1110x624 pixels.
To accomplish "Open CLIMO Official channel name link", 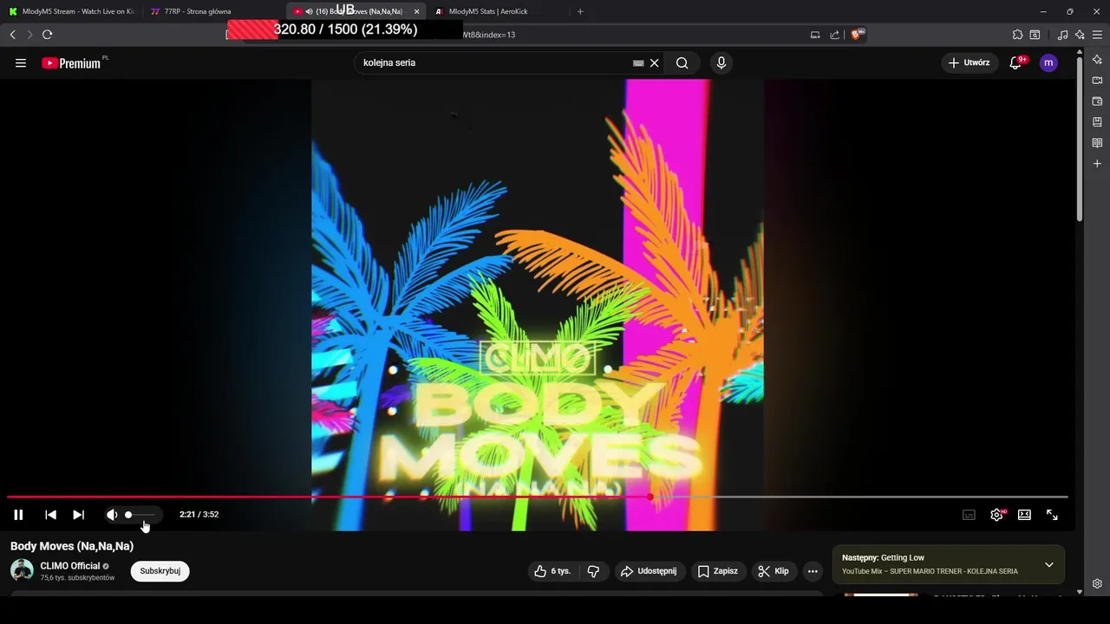I will click(x=70, y=566).
